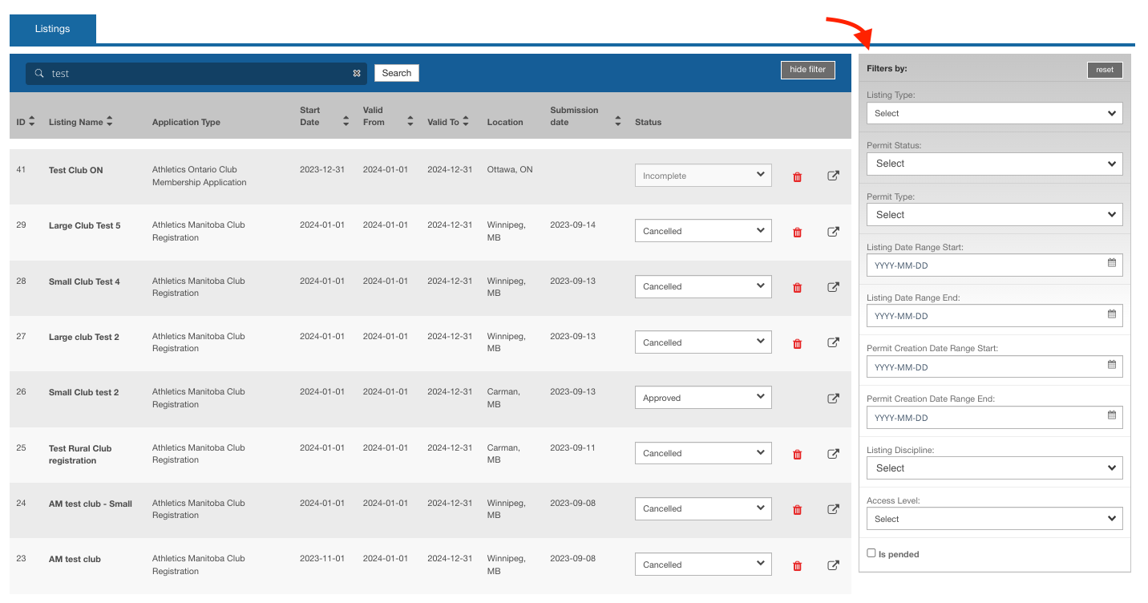1148x603 pixels.
Task: Delete the Test Club ON listing
Action: pos(797,177)
